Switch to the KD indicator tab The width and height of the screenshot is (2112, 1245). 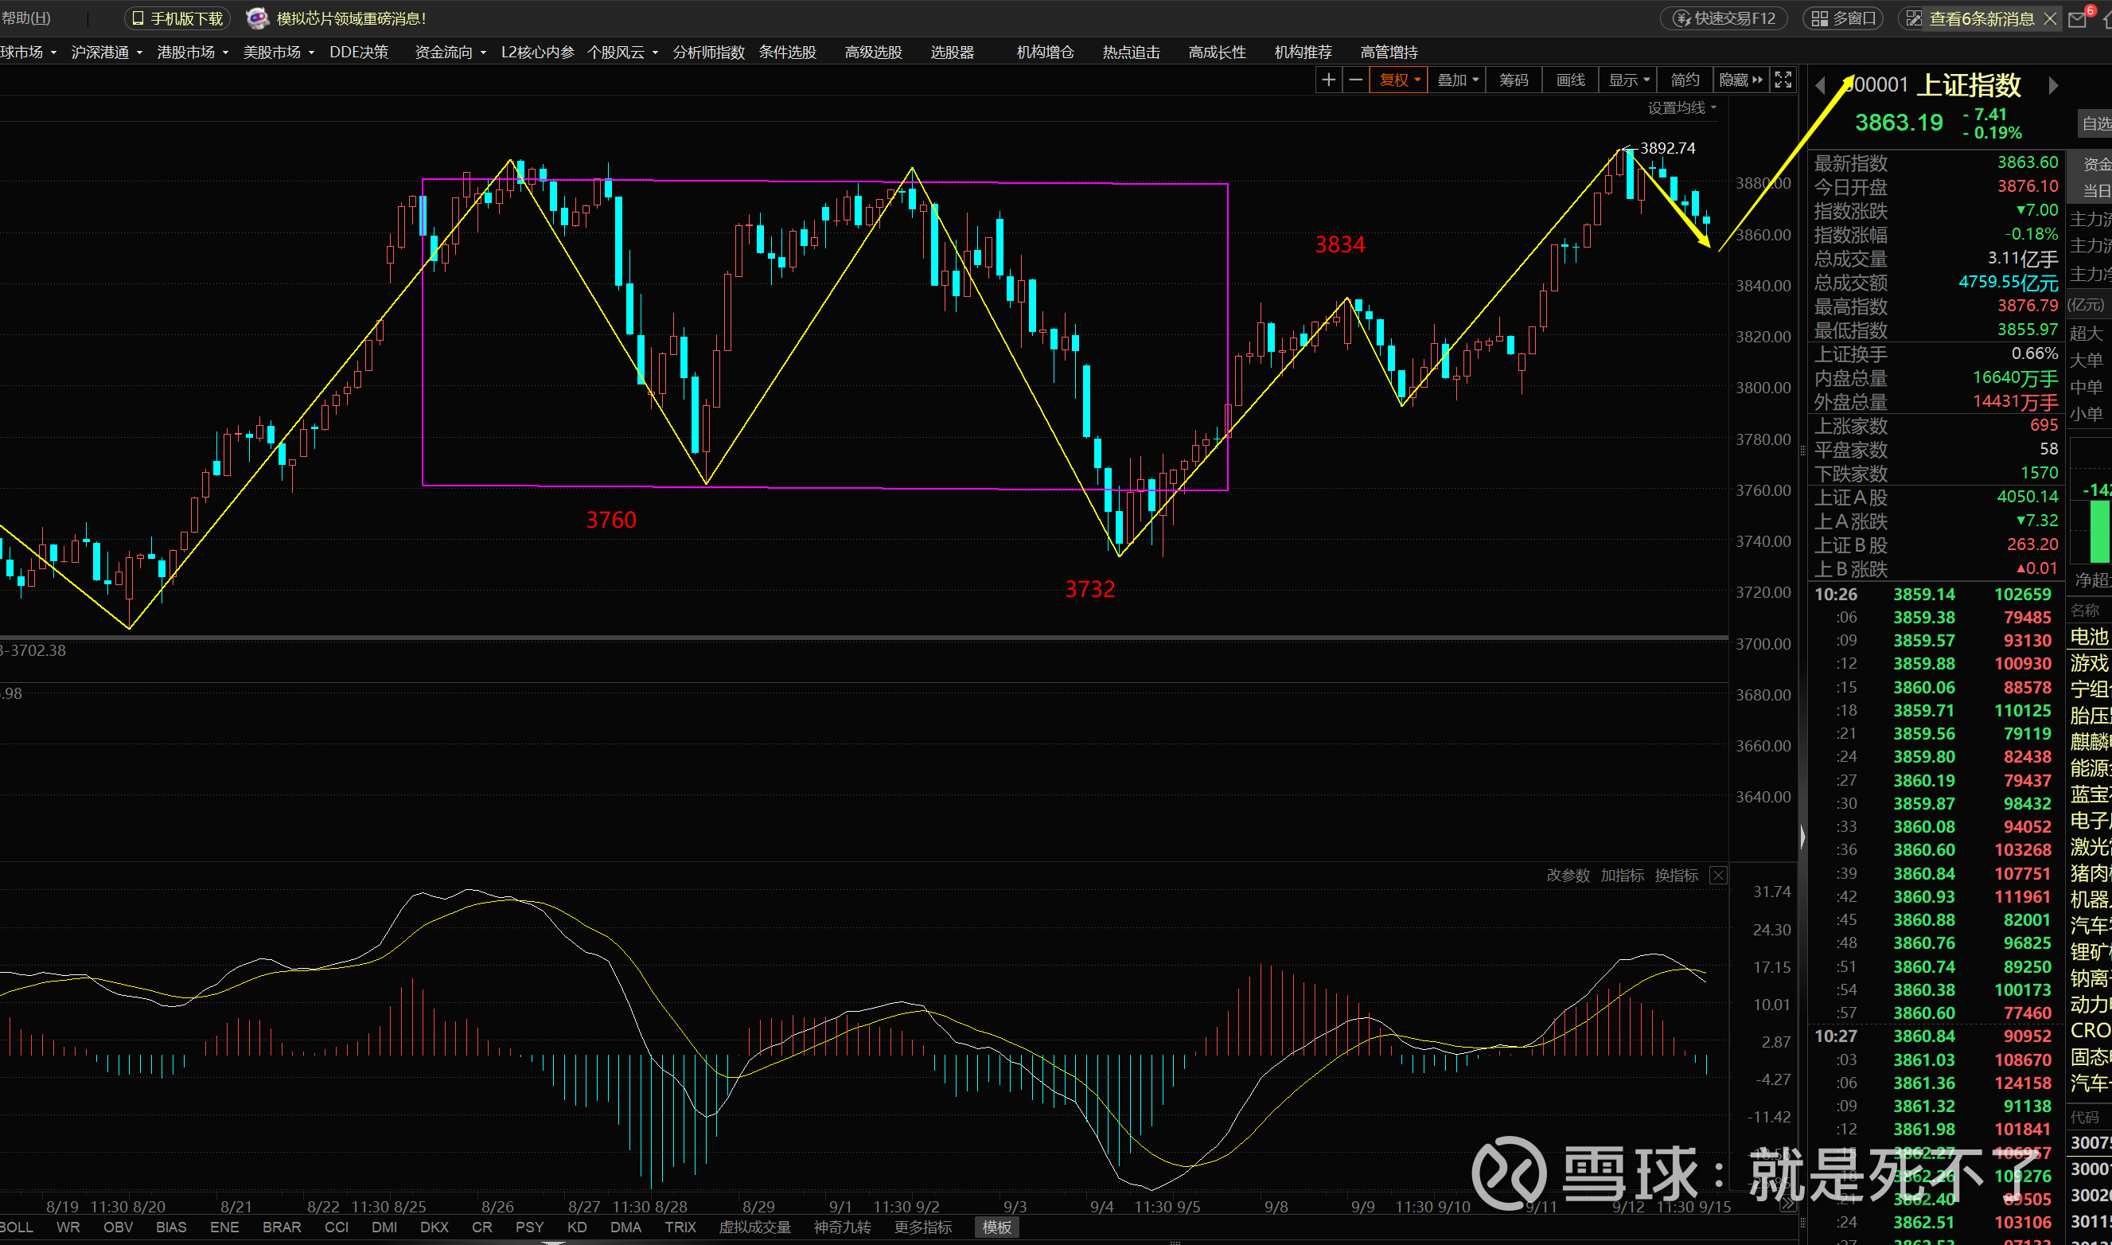577,1227
